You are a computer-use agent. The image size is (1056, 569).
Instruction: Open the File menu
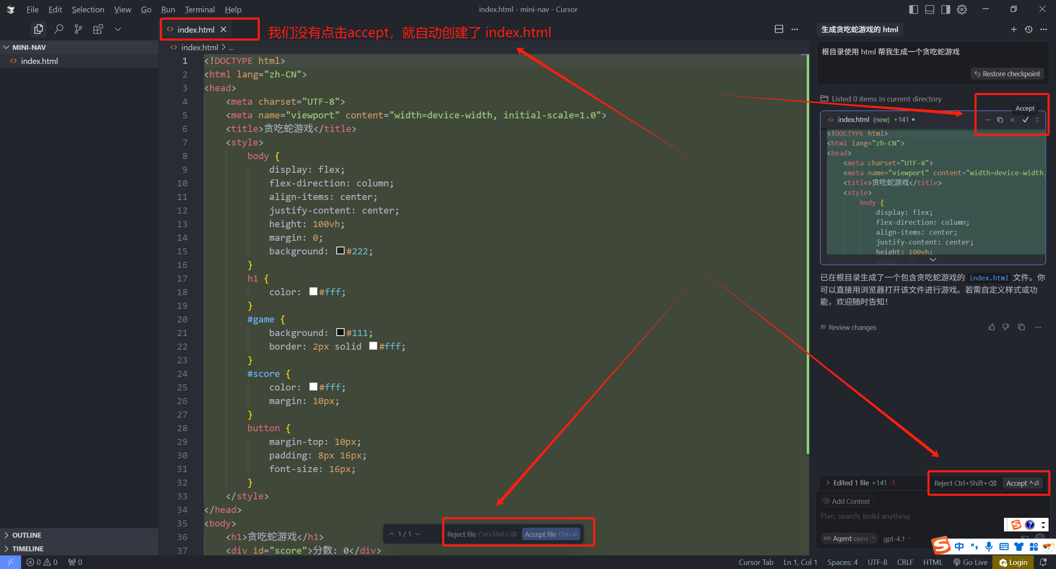(32, 9)
